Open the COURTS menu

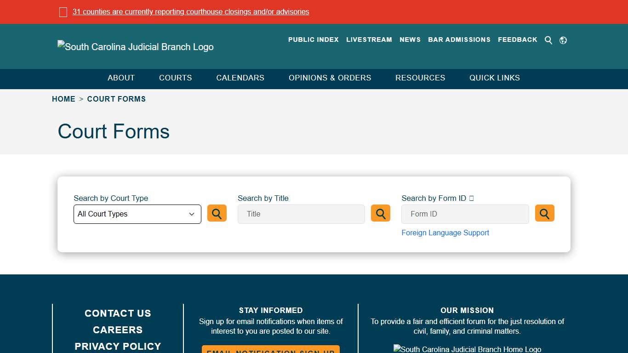coord(175,78)
